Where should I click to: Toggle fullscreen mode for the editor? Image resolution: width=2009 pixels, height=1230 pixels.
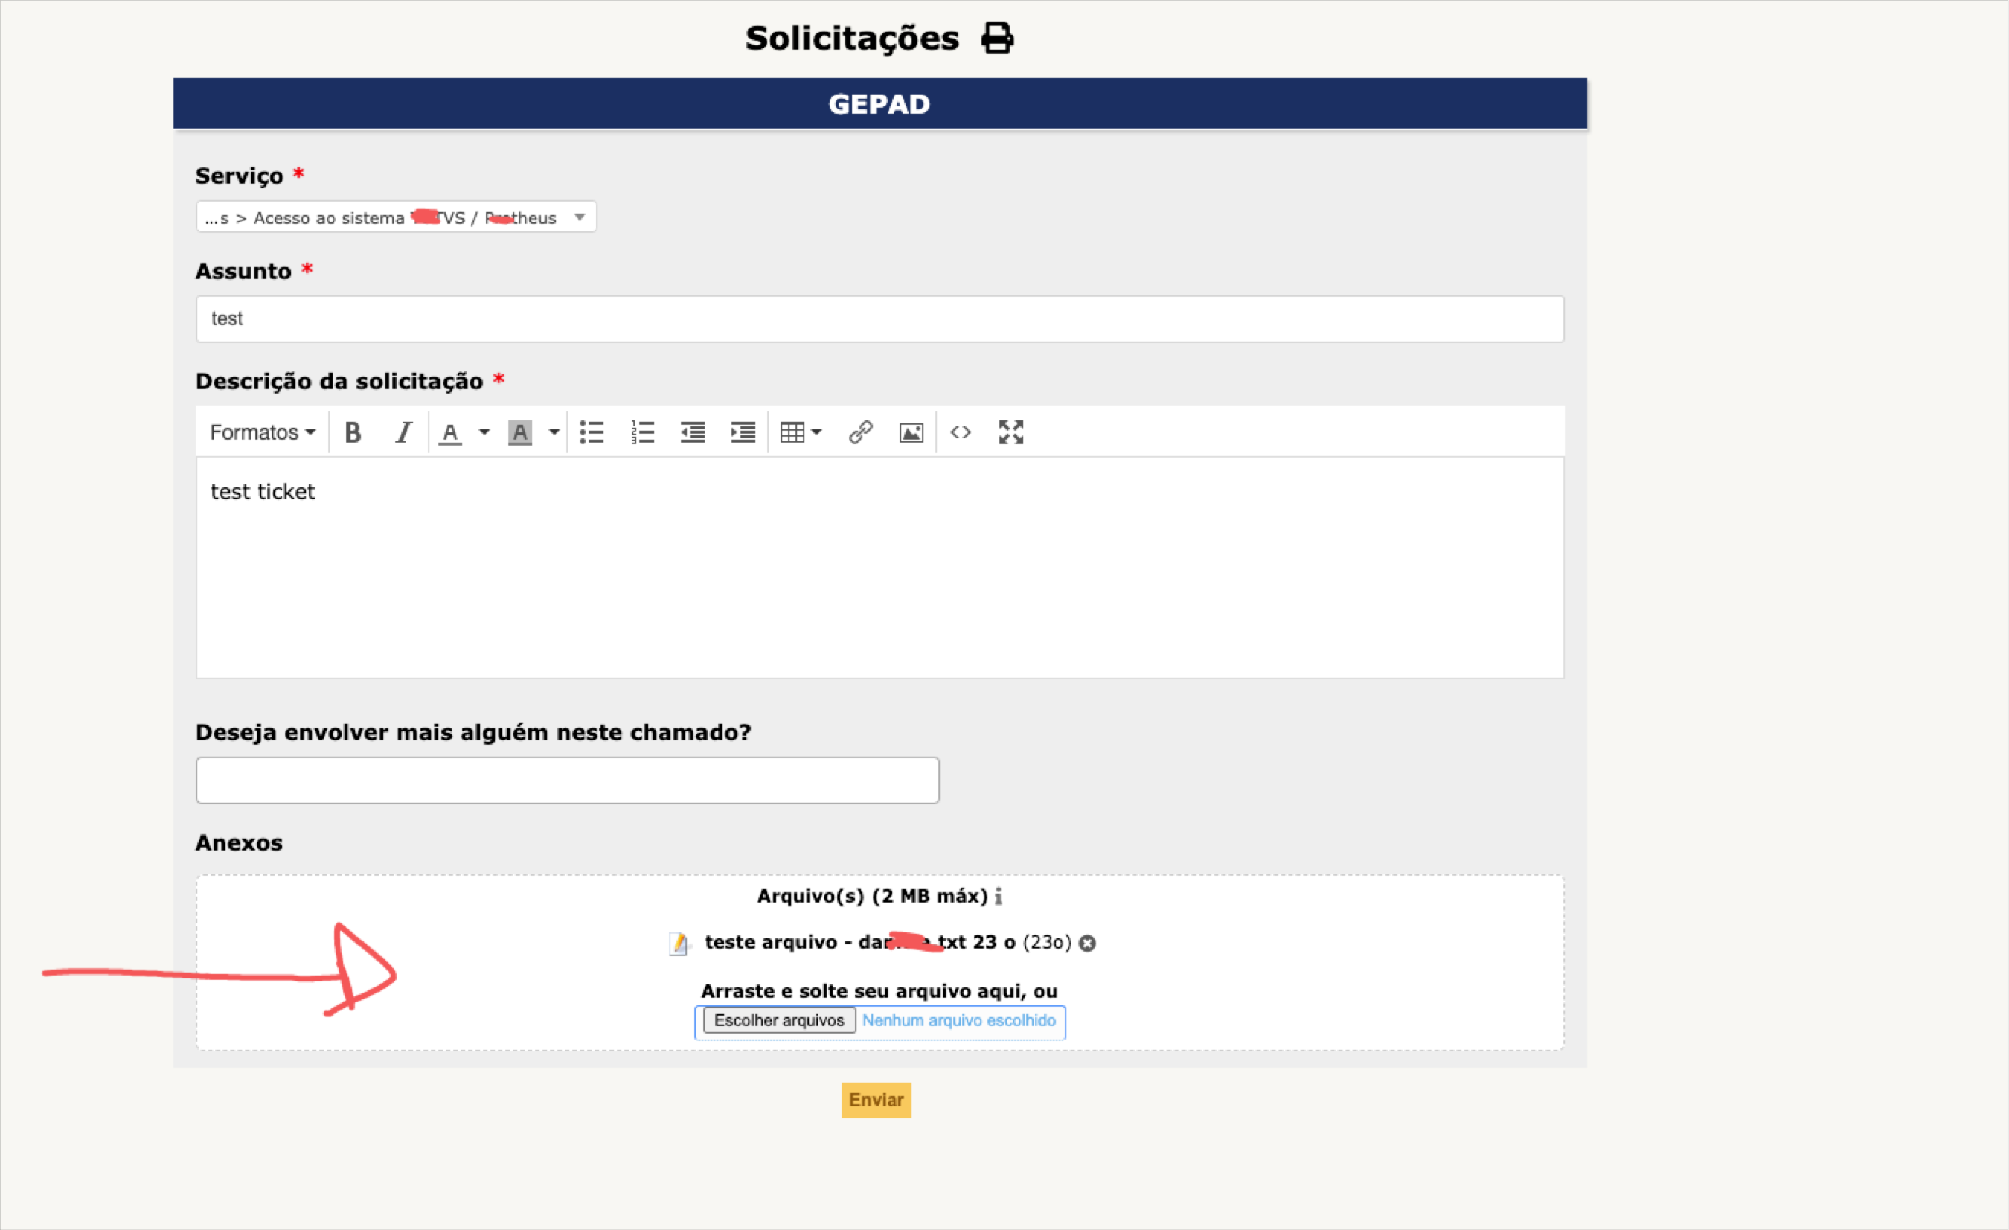(x=1010, y=432)
